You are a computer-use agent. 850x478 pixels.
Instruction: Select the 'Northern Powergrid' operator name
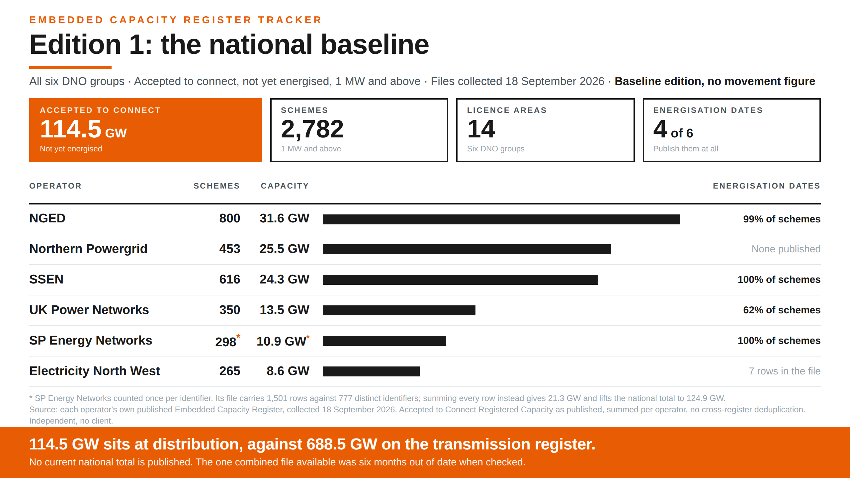point(88,249)
